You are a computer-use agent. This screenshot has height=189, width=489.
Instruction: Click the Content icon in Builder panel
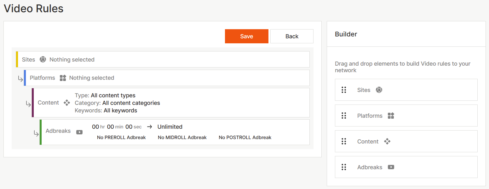387,142
